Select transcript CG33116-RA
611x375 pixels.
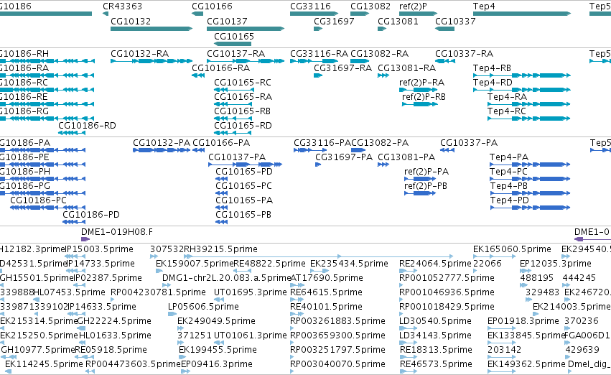click(x=314, y=61)
